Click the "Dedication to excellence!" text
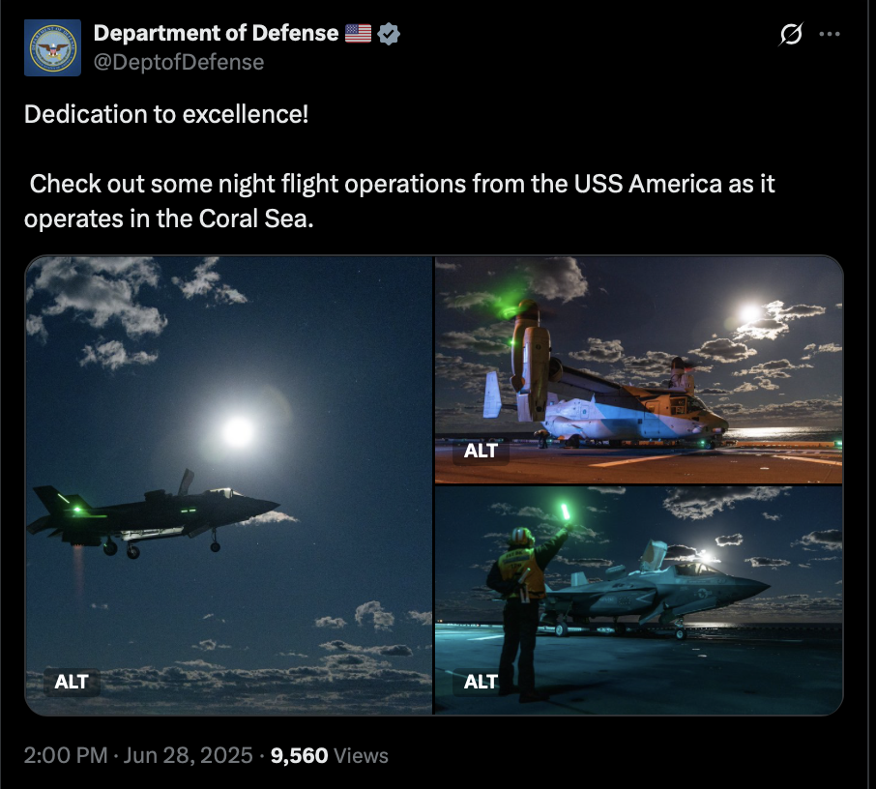This screenshot has width=876, height=789. 166,114
